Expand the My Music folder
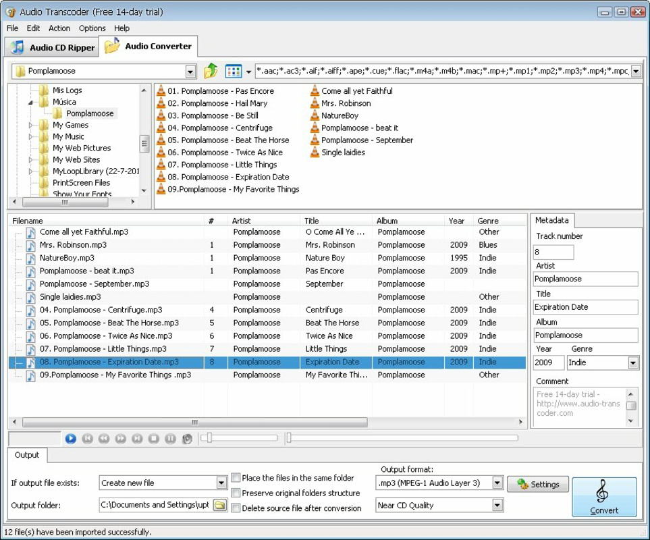 click(x=30, y=137)
